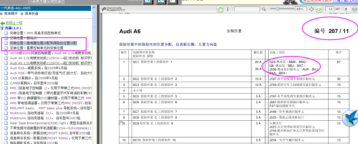
Task: Open 400W或600W风扇控制装置 entry
Action: (x=51, y=53)
